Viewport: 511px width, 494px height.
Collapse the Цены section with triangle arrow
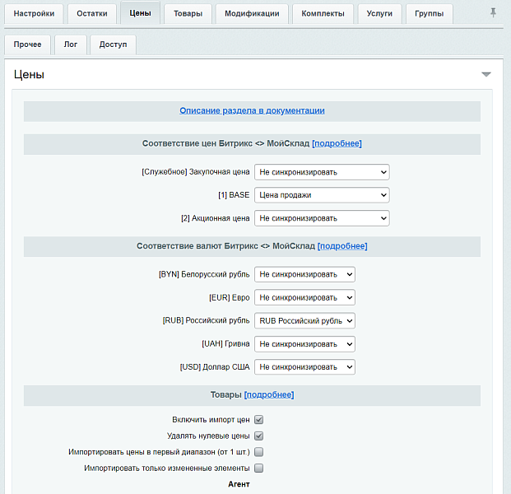click(x=486, y=74)
